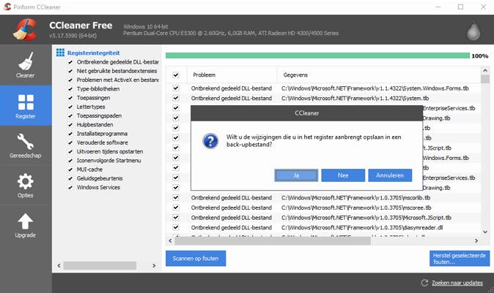The width and height of the screenshot is (494, 293).
Task: Toggle Problemen met ActiveX option
Action: tap(70, 80)
